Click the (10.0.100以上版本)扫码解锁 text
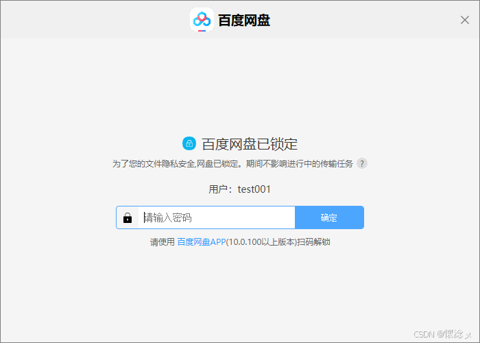This screenshot has width=480, height=343. tap(278, 242)
